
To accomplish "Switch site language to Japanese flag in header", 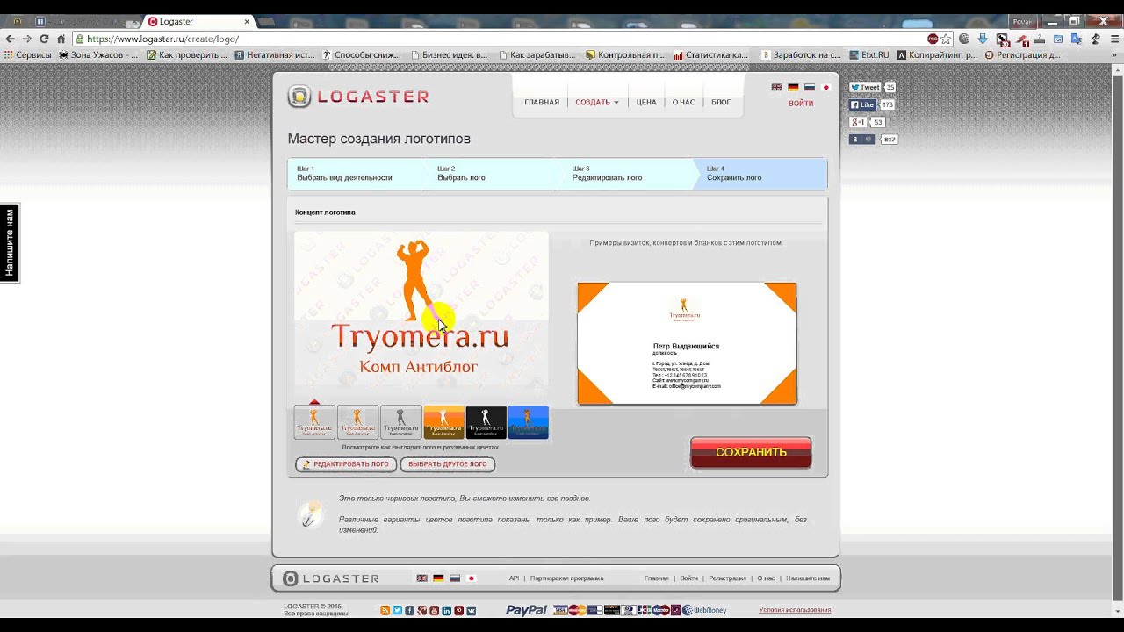I will (x=825, y=87).
